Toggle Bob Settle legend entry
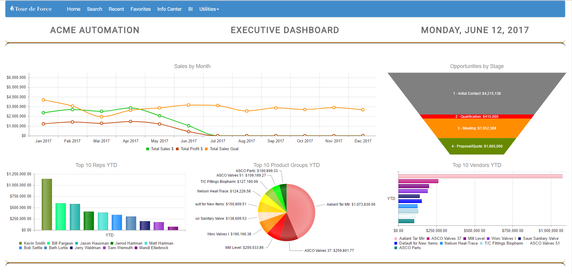Image resolution: width=572 pixels, height=274 pixels. pos(31,248)
